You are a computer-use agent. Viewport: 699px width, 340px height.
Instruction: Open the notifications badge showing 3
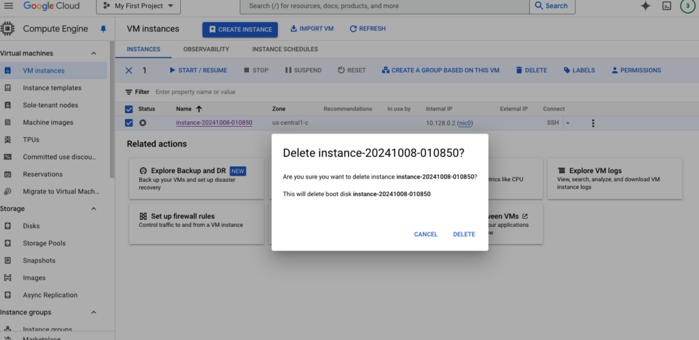click(x=688, y=5)
